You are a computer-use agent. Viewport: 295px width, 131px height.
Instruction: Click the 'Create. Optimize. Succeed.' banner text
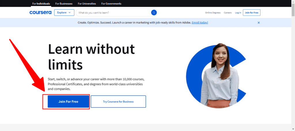135,22
